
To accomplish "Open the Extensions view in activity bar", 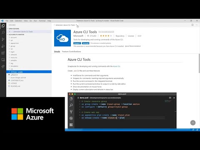I will tap(3, 53).
